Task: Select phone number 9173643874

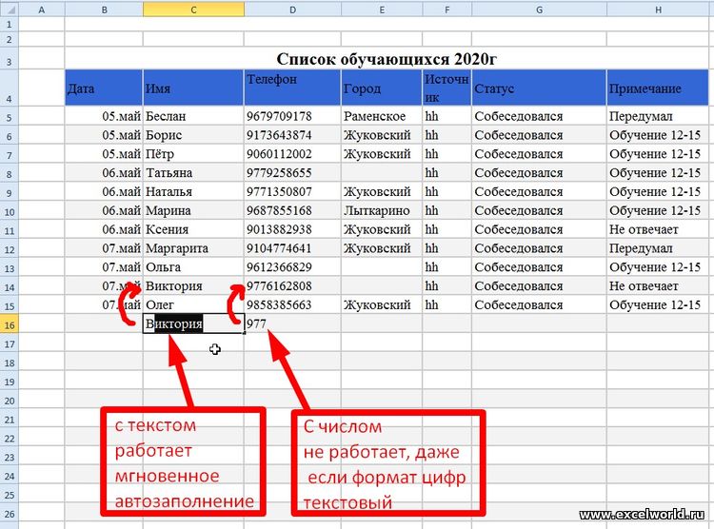Action: coord(292,135)
